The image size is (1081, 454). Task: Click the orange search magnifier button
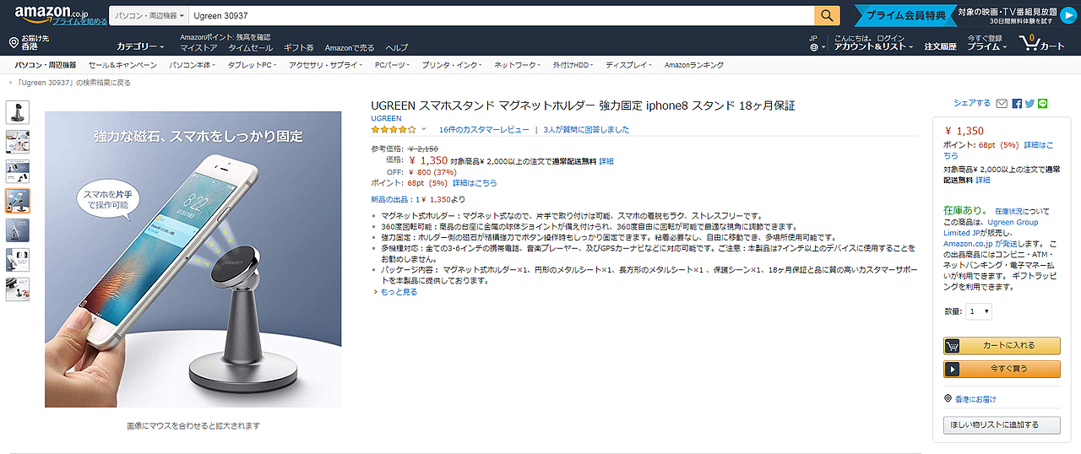pos(827,15)
